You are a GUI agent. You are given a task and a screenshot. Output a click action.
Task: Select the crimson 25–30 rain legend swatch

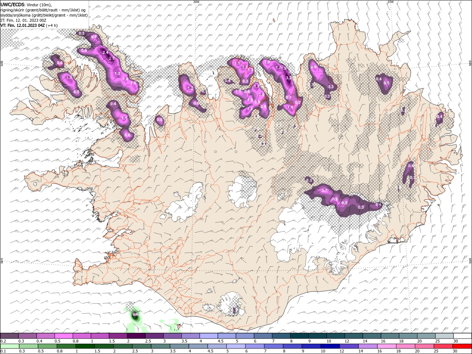pyautogui.click(x=443, y=346)
